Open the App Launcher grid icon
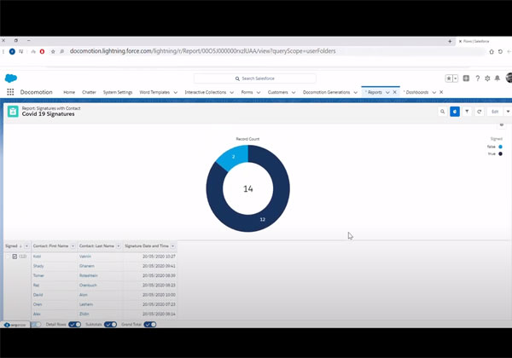Viewport: 512px width, 358px height. pos(10,92)
